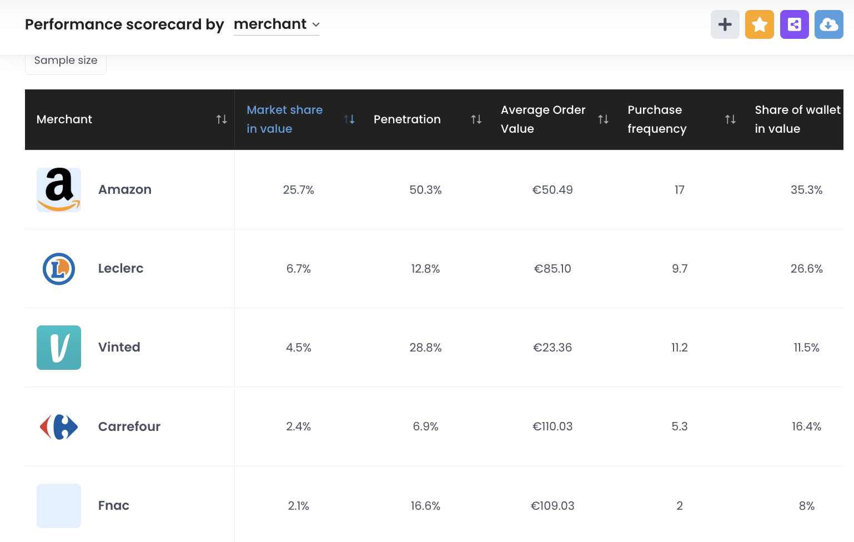Select the Amazon merchant name
Viewport: 854px width, 542px height.
[125, 190]
